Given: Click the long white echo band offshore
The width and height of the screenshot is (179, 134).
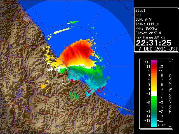Looking at the screenshot, I should (x=62, y=31).
